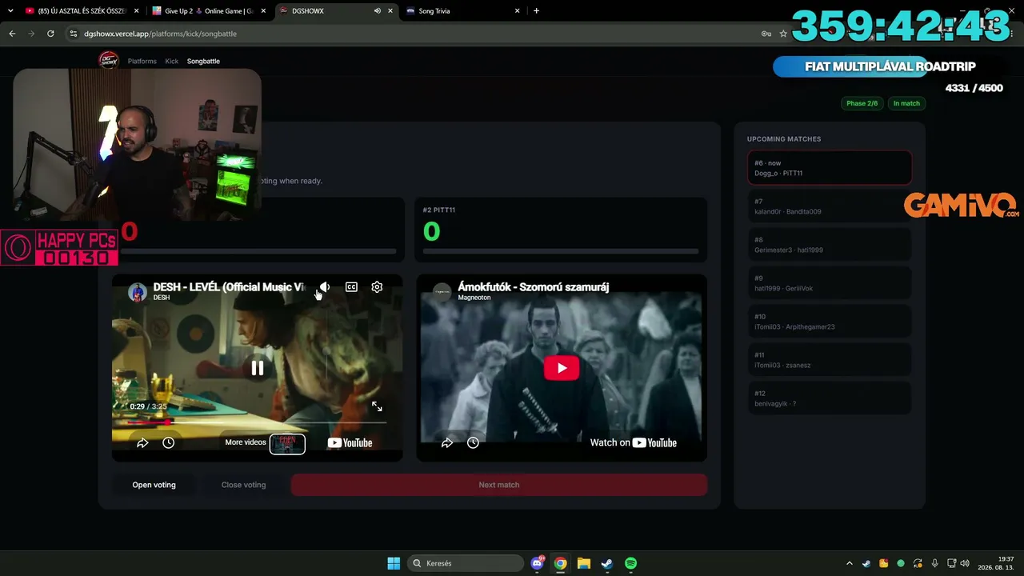Viewport: 1024px width, 576px height.
Task: Toggle mute on DESH video player
Action: click(x=325, y=287)
